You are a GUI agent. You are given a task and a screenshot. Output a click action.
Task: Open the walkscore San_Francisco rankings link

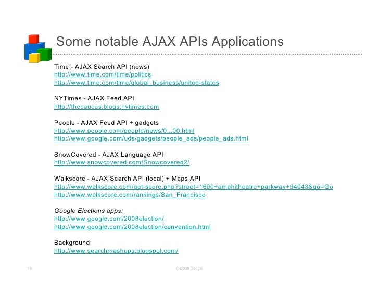tap(130, 195)
